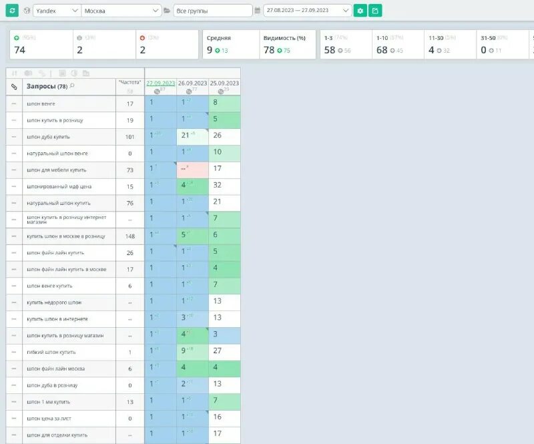Viewport: 534px width, 444px height.
Task: Open the green settings gear button
Action: click(360, 11)
